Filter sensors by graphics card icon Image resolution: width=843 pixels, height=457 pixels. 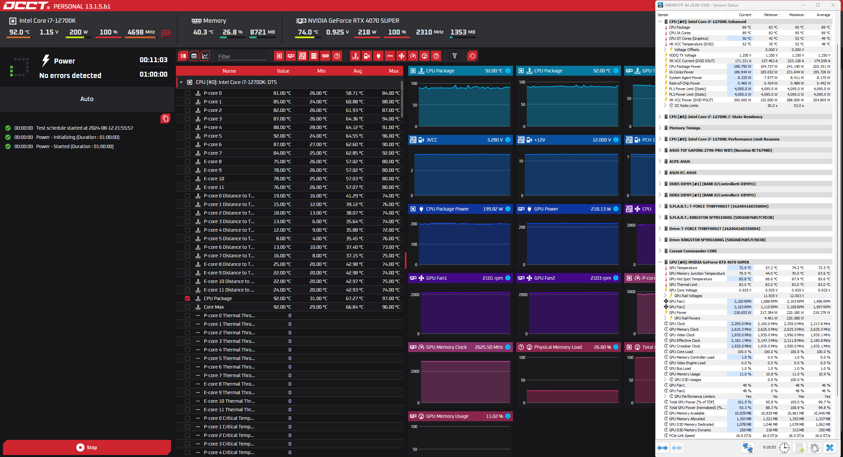[291, 56]
